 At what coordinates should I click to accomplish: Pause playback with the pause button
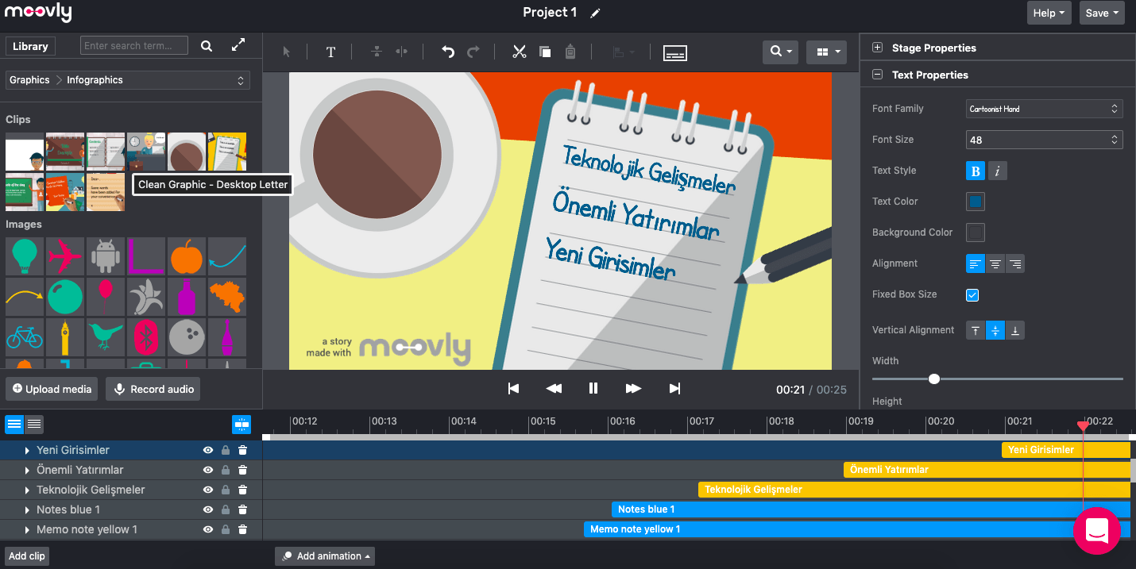pyautogui.click(x=593, y=388)
